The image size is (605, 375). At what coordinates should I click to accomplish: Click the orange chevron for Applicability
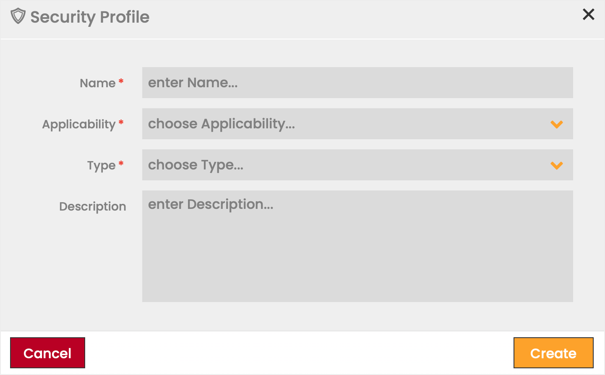(556, 124)
